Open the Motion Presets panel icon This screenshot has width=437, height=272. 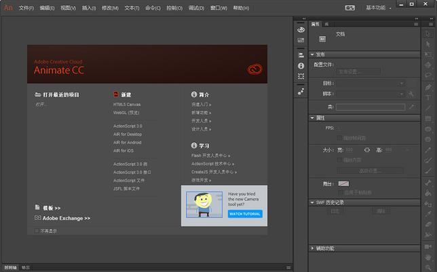pyautogui.click(x=301, y=91)
